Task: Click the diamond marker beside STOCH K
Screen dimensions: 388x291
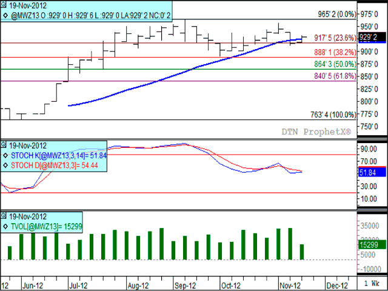Action: click(x=5, y=156)
